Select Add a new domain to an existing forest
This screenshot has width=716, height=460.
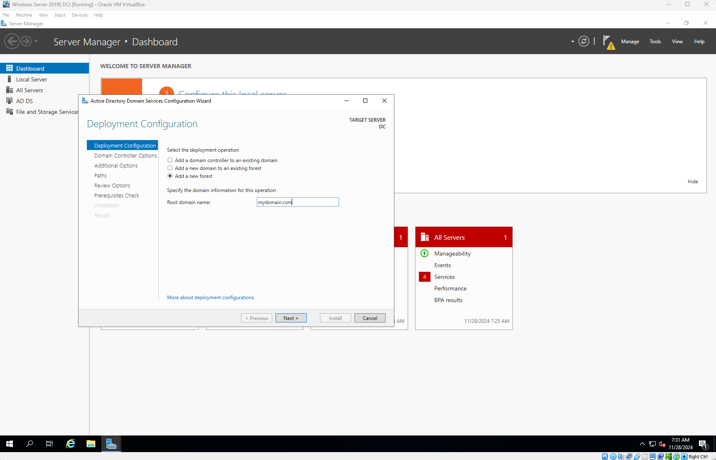[x=214, y=168]
